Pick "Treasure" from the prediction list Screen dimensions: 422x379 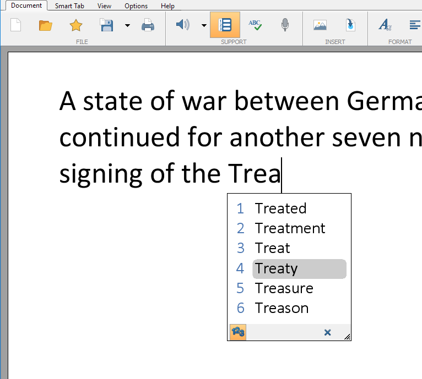[284, 288]
